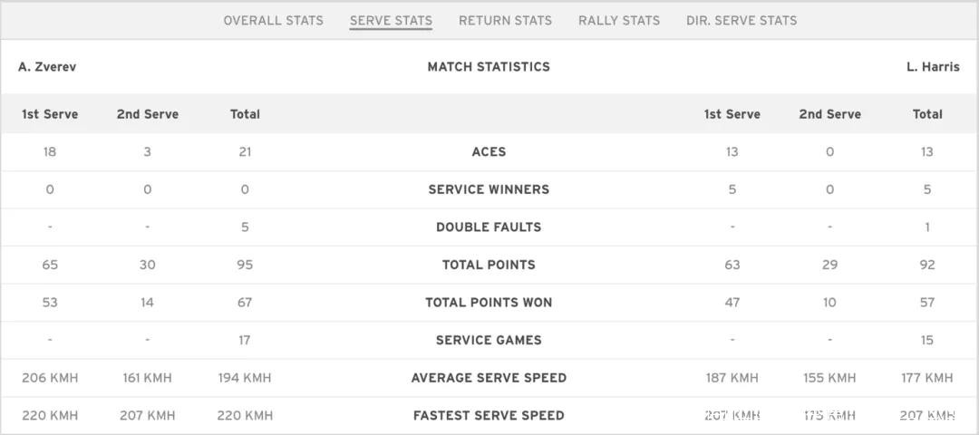Screen dimensions: 979x435
Task: Click player name L. Harris
Action: tap(933, 66)
